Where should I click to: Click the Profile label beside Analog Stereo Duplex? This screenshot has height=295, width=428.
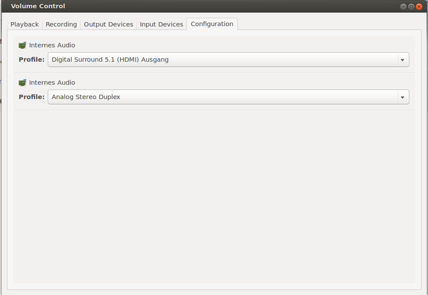32,97
